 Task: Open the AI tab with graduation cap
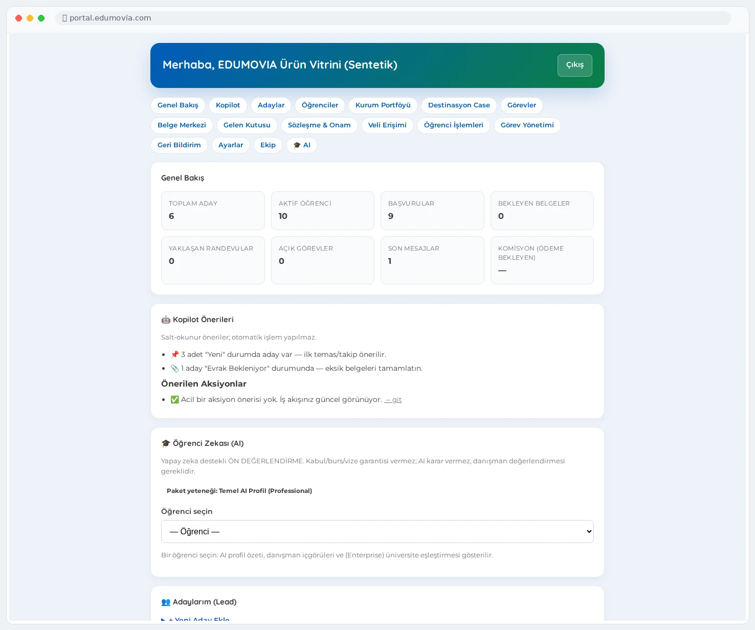coord(301,145)
